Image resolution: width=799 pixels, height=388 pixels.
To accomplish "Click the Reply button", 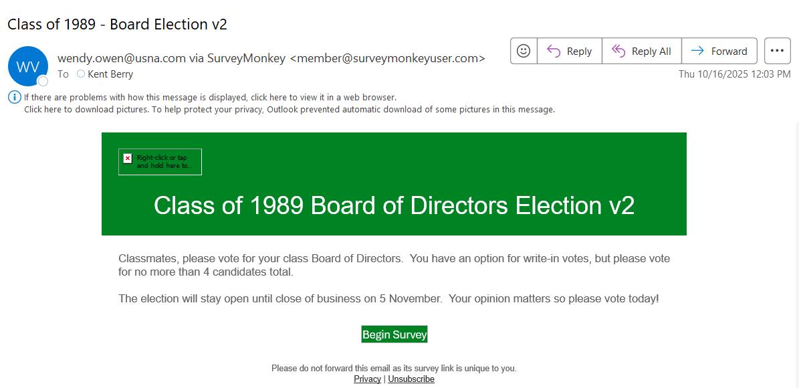I will click(569, 51).
